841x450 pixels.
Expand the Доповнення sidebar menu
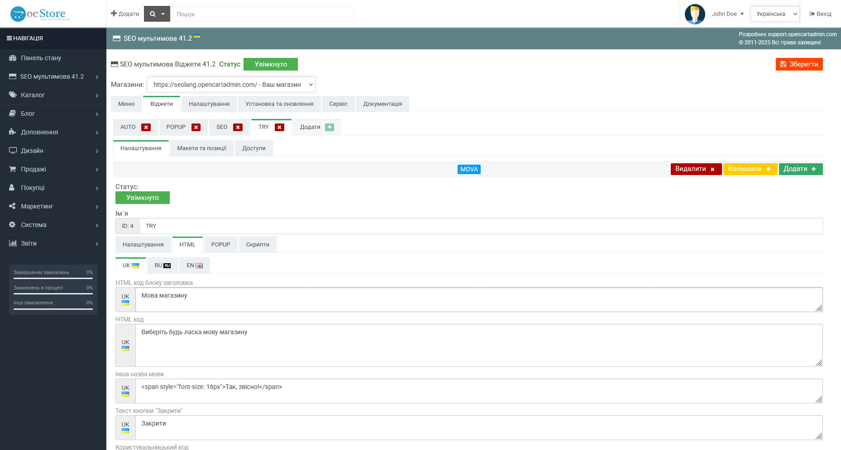click(53, 132)
